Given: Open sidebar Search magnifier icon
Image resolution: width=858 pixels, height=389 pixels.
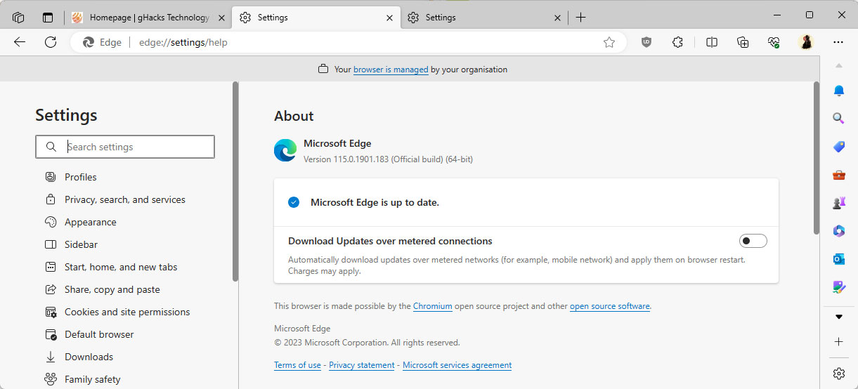Looking at the screenshot, I should tap(838, 118).
